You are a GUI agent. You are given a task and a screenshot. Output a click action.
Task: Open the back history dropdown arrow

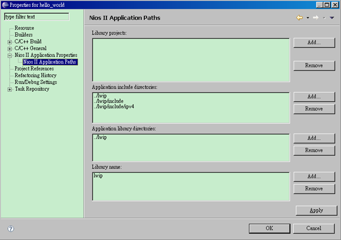coord(308,18)
